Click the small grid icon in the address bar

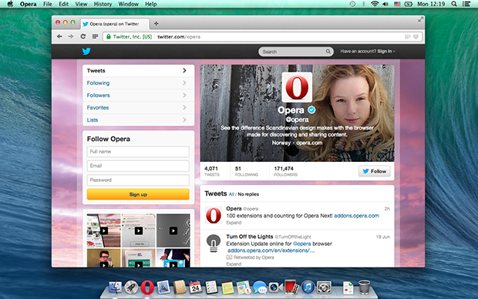[x=407, y=36]
